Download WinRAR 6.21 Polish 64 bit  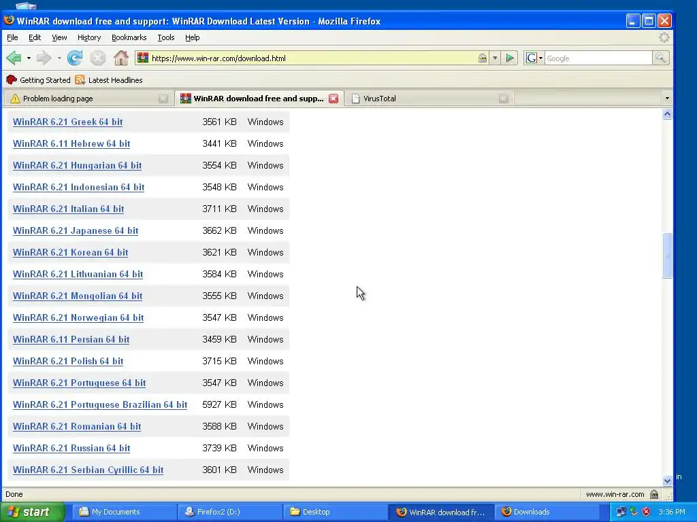(68, 362)
